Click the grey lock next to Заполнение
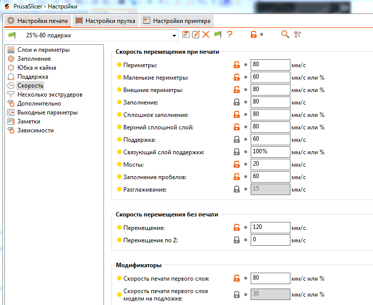This screenshot has height=305, width=373. point(237,102)
